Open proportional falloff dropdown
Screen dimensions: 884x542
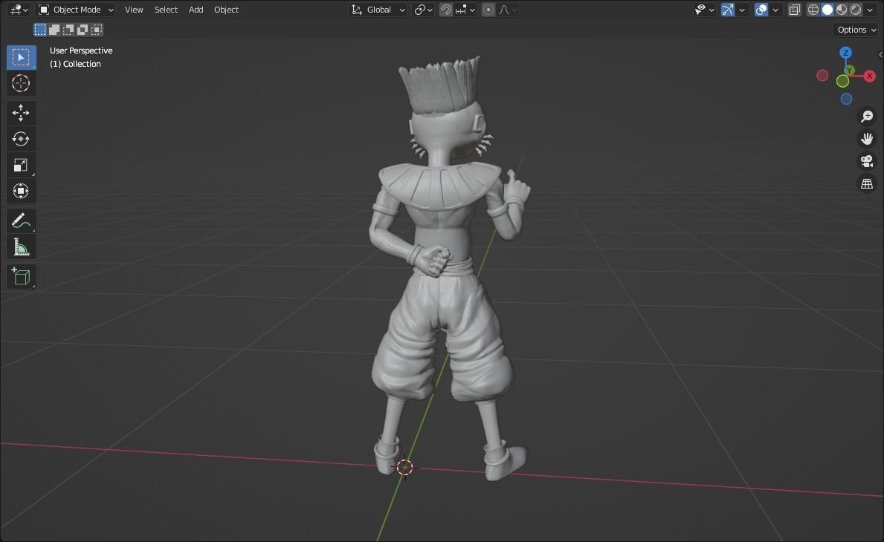click(507, 10)
